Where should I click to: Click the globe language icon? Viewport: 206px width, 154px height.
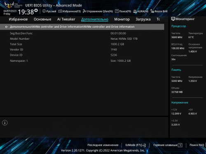(x=44, y=11)
